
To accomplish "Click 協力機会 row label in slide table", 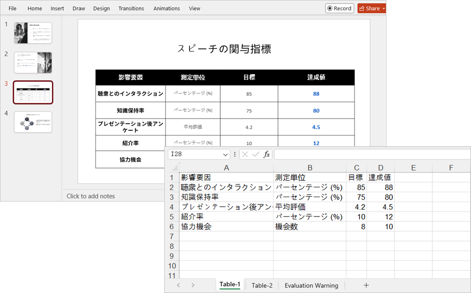I will 131,160.
